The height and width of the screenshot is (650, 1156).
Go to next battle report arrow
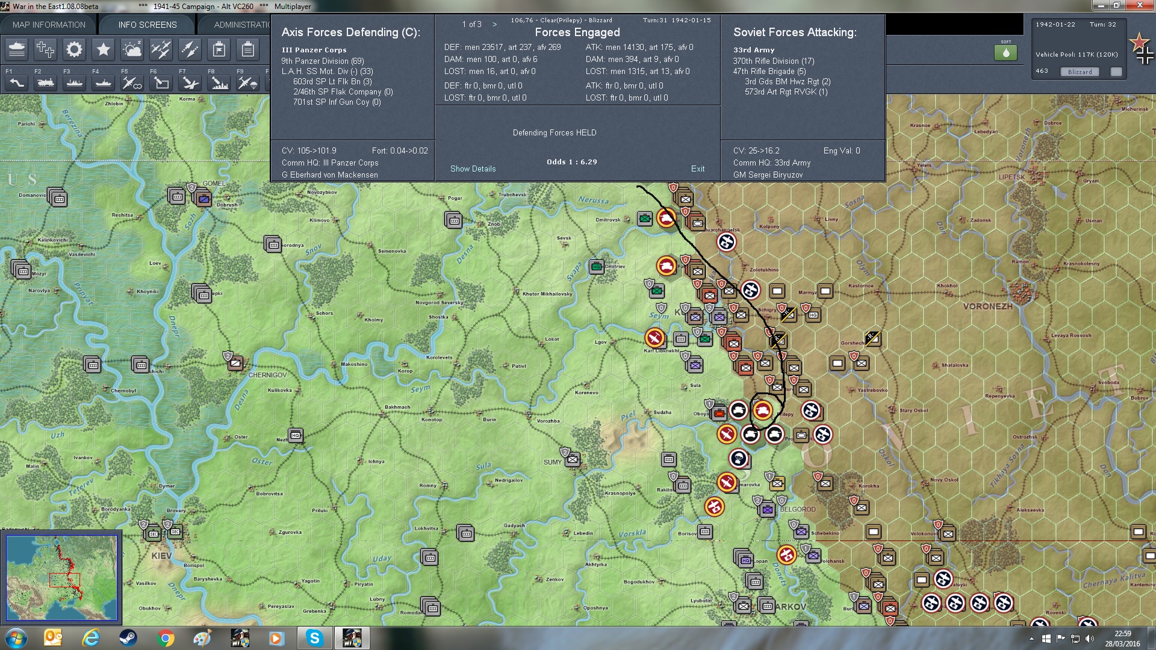(495, 25)
